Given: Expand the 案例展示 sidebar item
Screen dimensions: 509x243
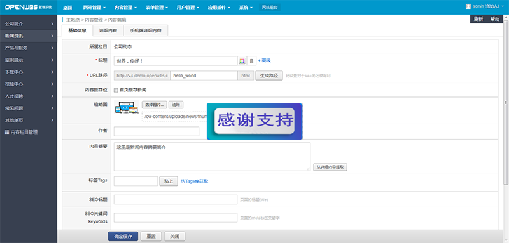Looking at the screenshot, I should coord(29,60).
